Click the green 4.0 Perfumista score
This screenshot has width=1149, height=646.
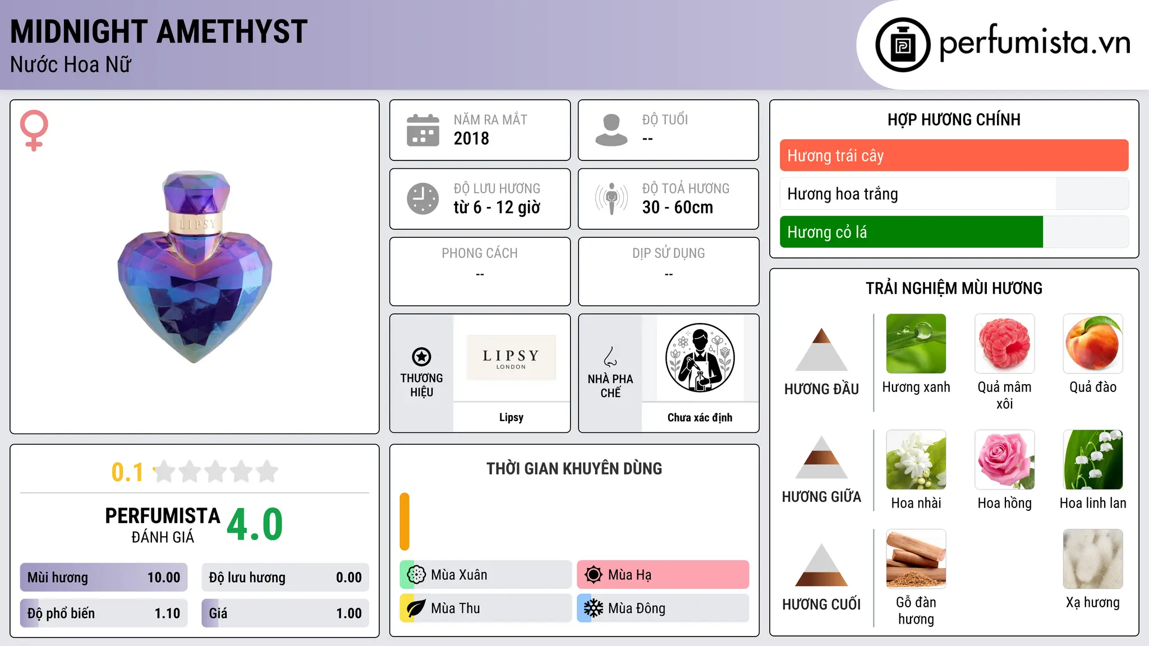pyautogui.click(x=255, y=525)
